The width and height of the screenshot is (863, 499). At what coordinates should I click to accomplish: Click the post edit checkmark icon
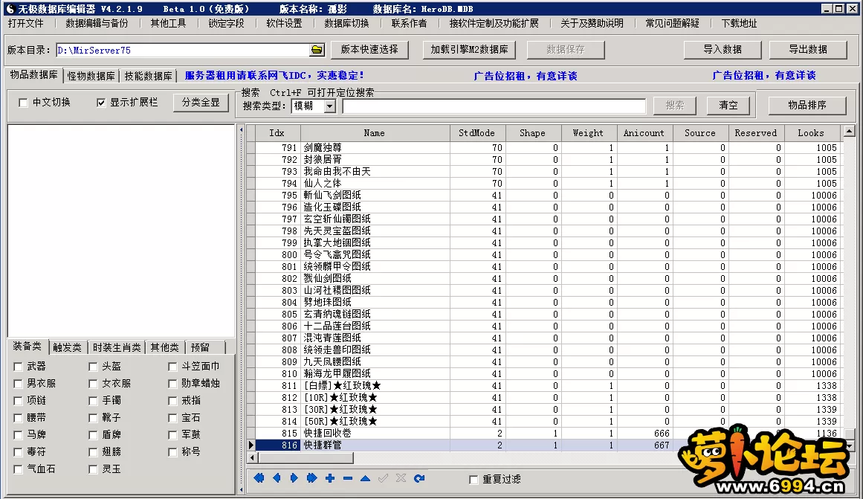point(383,478)
